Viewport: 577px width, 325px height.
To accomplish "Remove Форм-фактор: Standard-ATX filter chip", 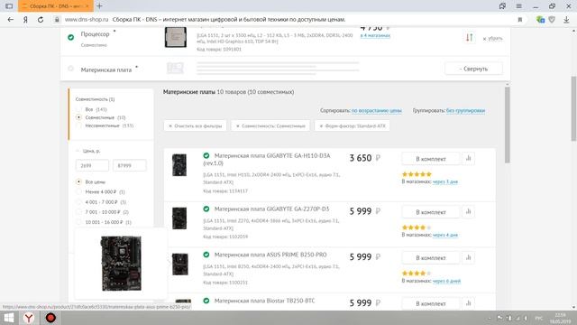I will coord(353,126).
